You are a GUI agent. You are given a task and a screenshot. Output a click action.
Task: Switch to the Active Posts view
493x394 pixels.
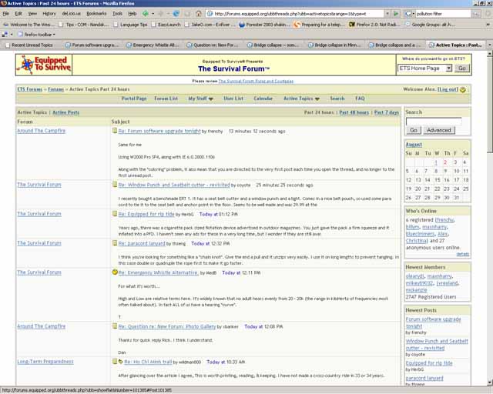(65, 112)
